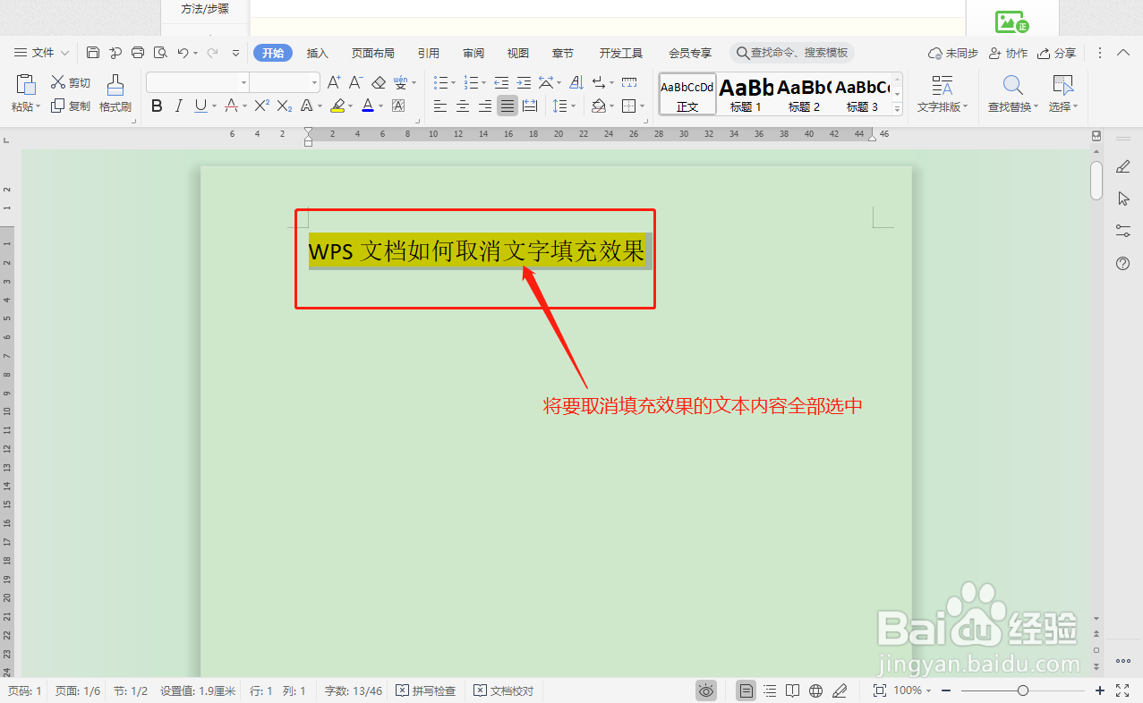Toggle Italic formatting

(178, 106)
